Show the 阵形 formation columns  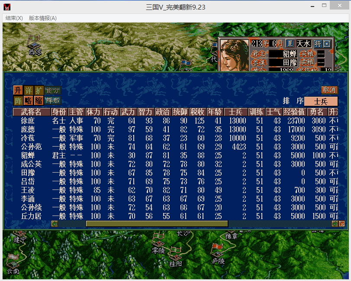53,101
